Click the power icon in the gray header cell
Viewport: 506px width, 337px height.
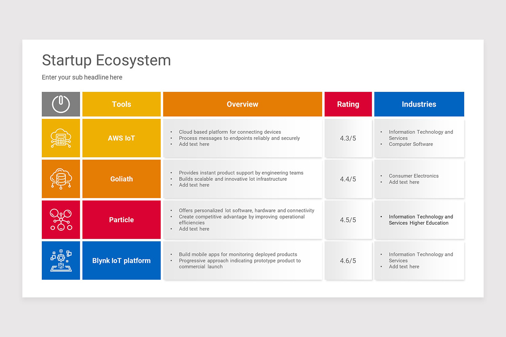(61, 104)
